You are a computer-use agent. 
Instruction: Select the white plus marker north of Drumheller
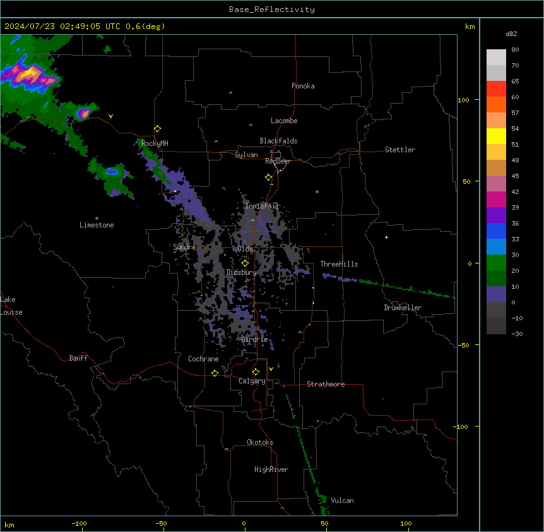pos(386,237)
